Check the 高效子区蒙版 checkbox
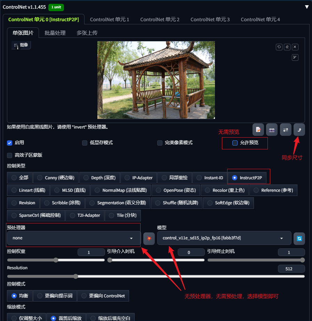The image size is (312, 321). coord(10,155)
